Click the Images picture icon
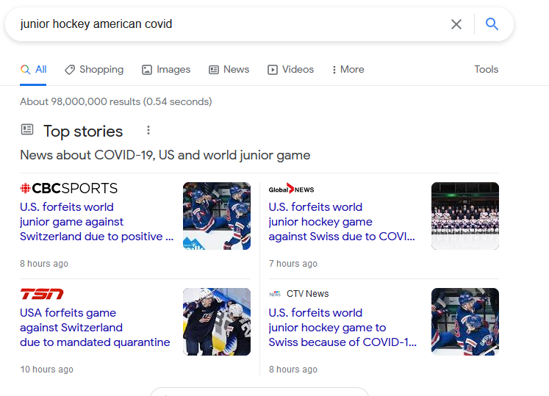Viewport: 549px width, 396px height. coord(147,70)
